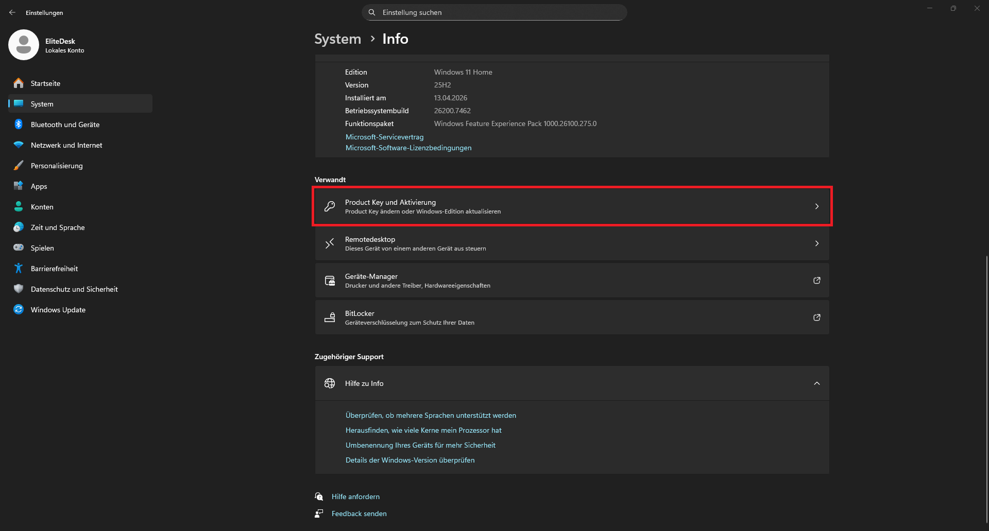Viewport: 989px width, 531px height.
Task: Open link about Kerne mein Prozessor
Action: 423,430
